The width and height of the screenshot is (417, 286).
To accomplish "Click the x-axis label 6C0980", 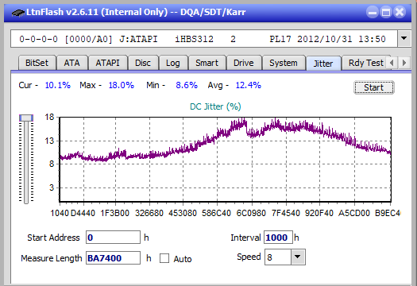I will point(251,213).
